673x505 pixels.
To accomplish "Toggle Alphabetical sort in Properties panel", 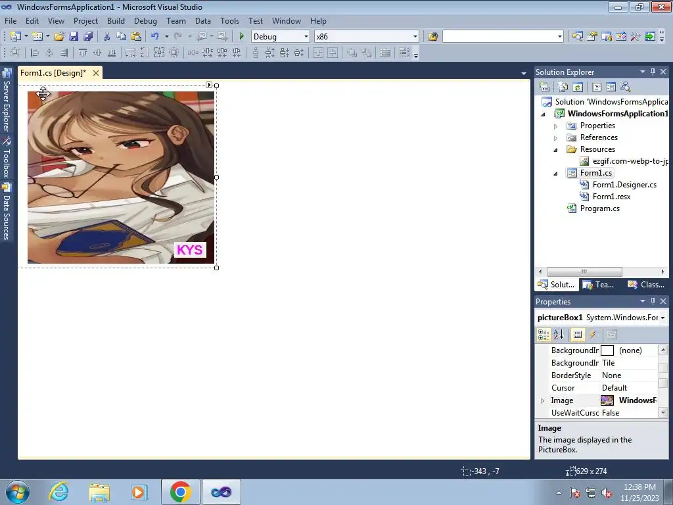I will [x=558, y=335].
